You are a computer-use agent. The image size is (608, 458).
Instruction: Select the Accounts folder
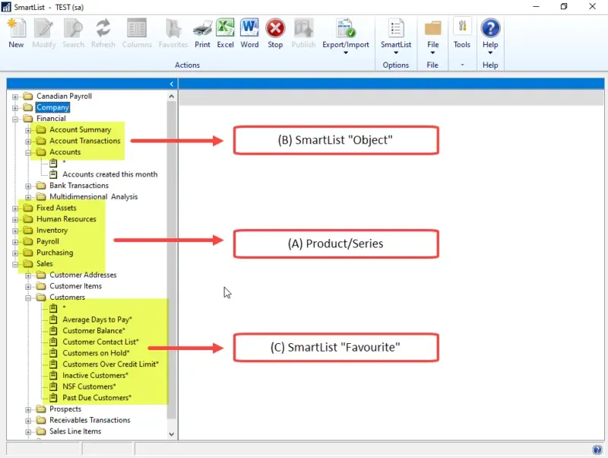click(x=65, y=152)
